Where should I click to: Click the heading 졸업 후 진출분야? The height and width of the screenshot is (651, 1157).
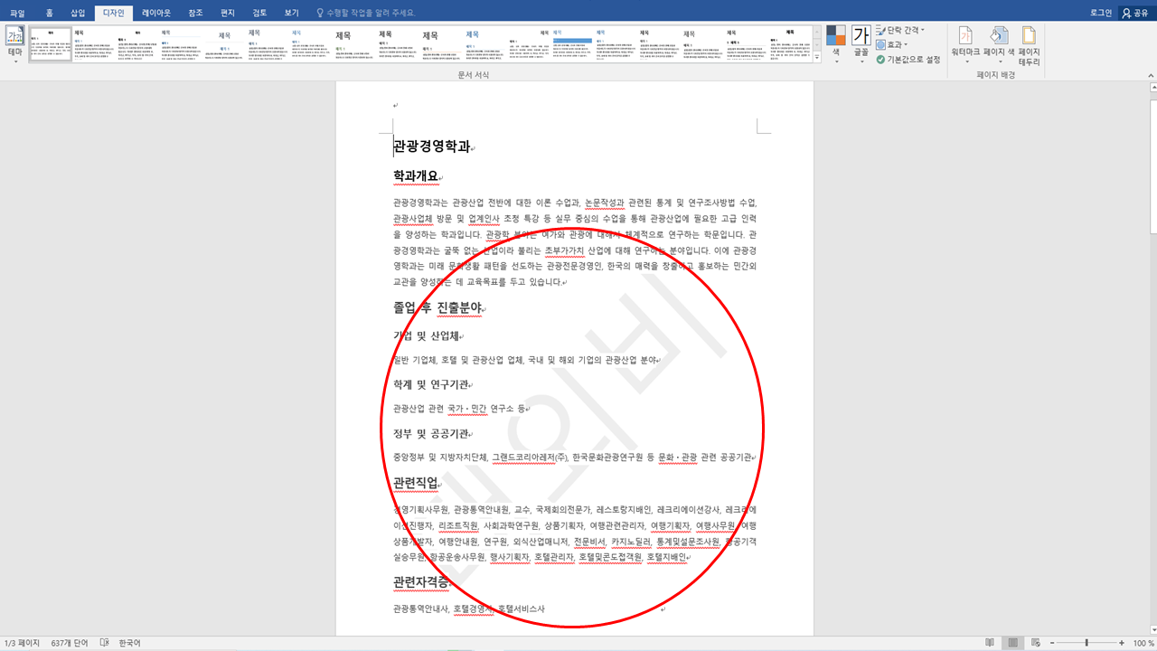point(437,307)
